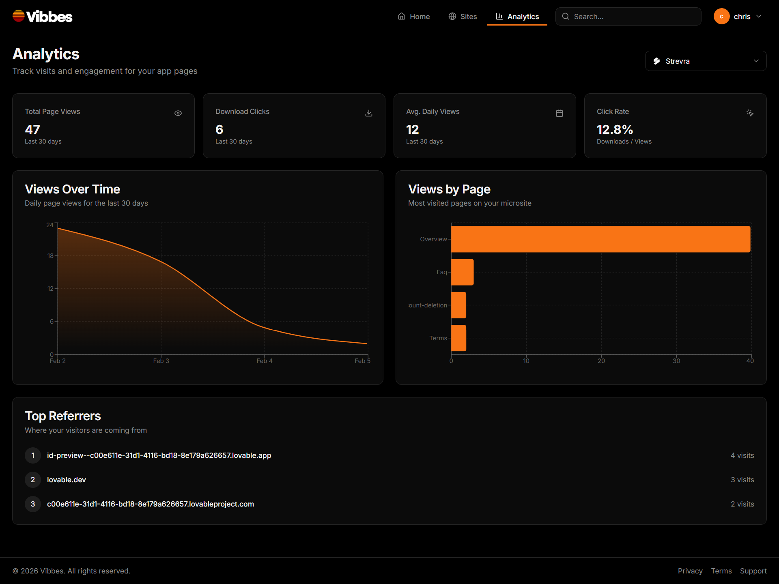
Task: Open Sites via the globe icon
Action: pyautogui.click(x=452, y=16)
